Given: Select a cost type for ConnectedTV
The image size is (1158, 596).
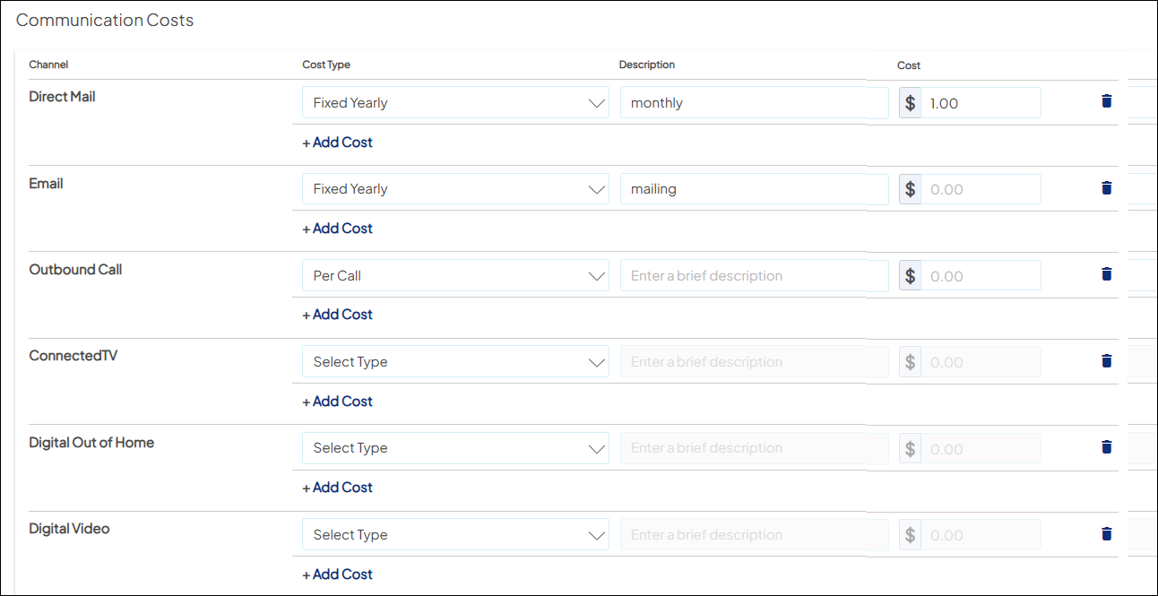Looking at the screenshot, I should point(455,362).
